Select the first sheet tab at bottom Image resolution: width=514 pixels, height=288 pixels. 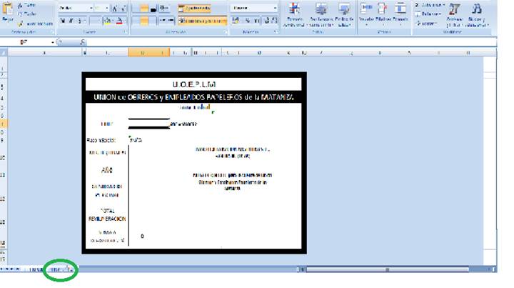coord(36,270)
